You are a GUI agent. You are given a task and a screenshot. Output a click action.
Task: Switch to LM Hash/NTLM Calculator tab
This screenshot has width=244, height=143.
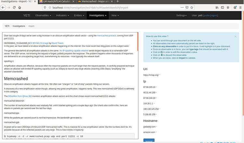57,1
